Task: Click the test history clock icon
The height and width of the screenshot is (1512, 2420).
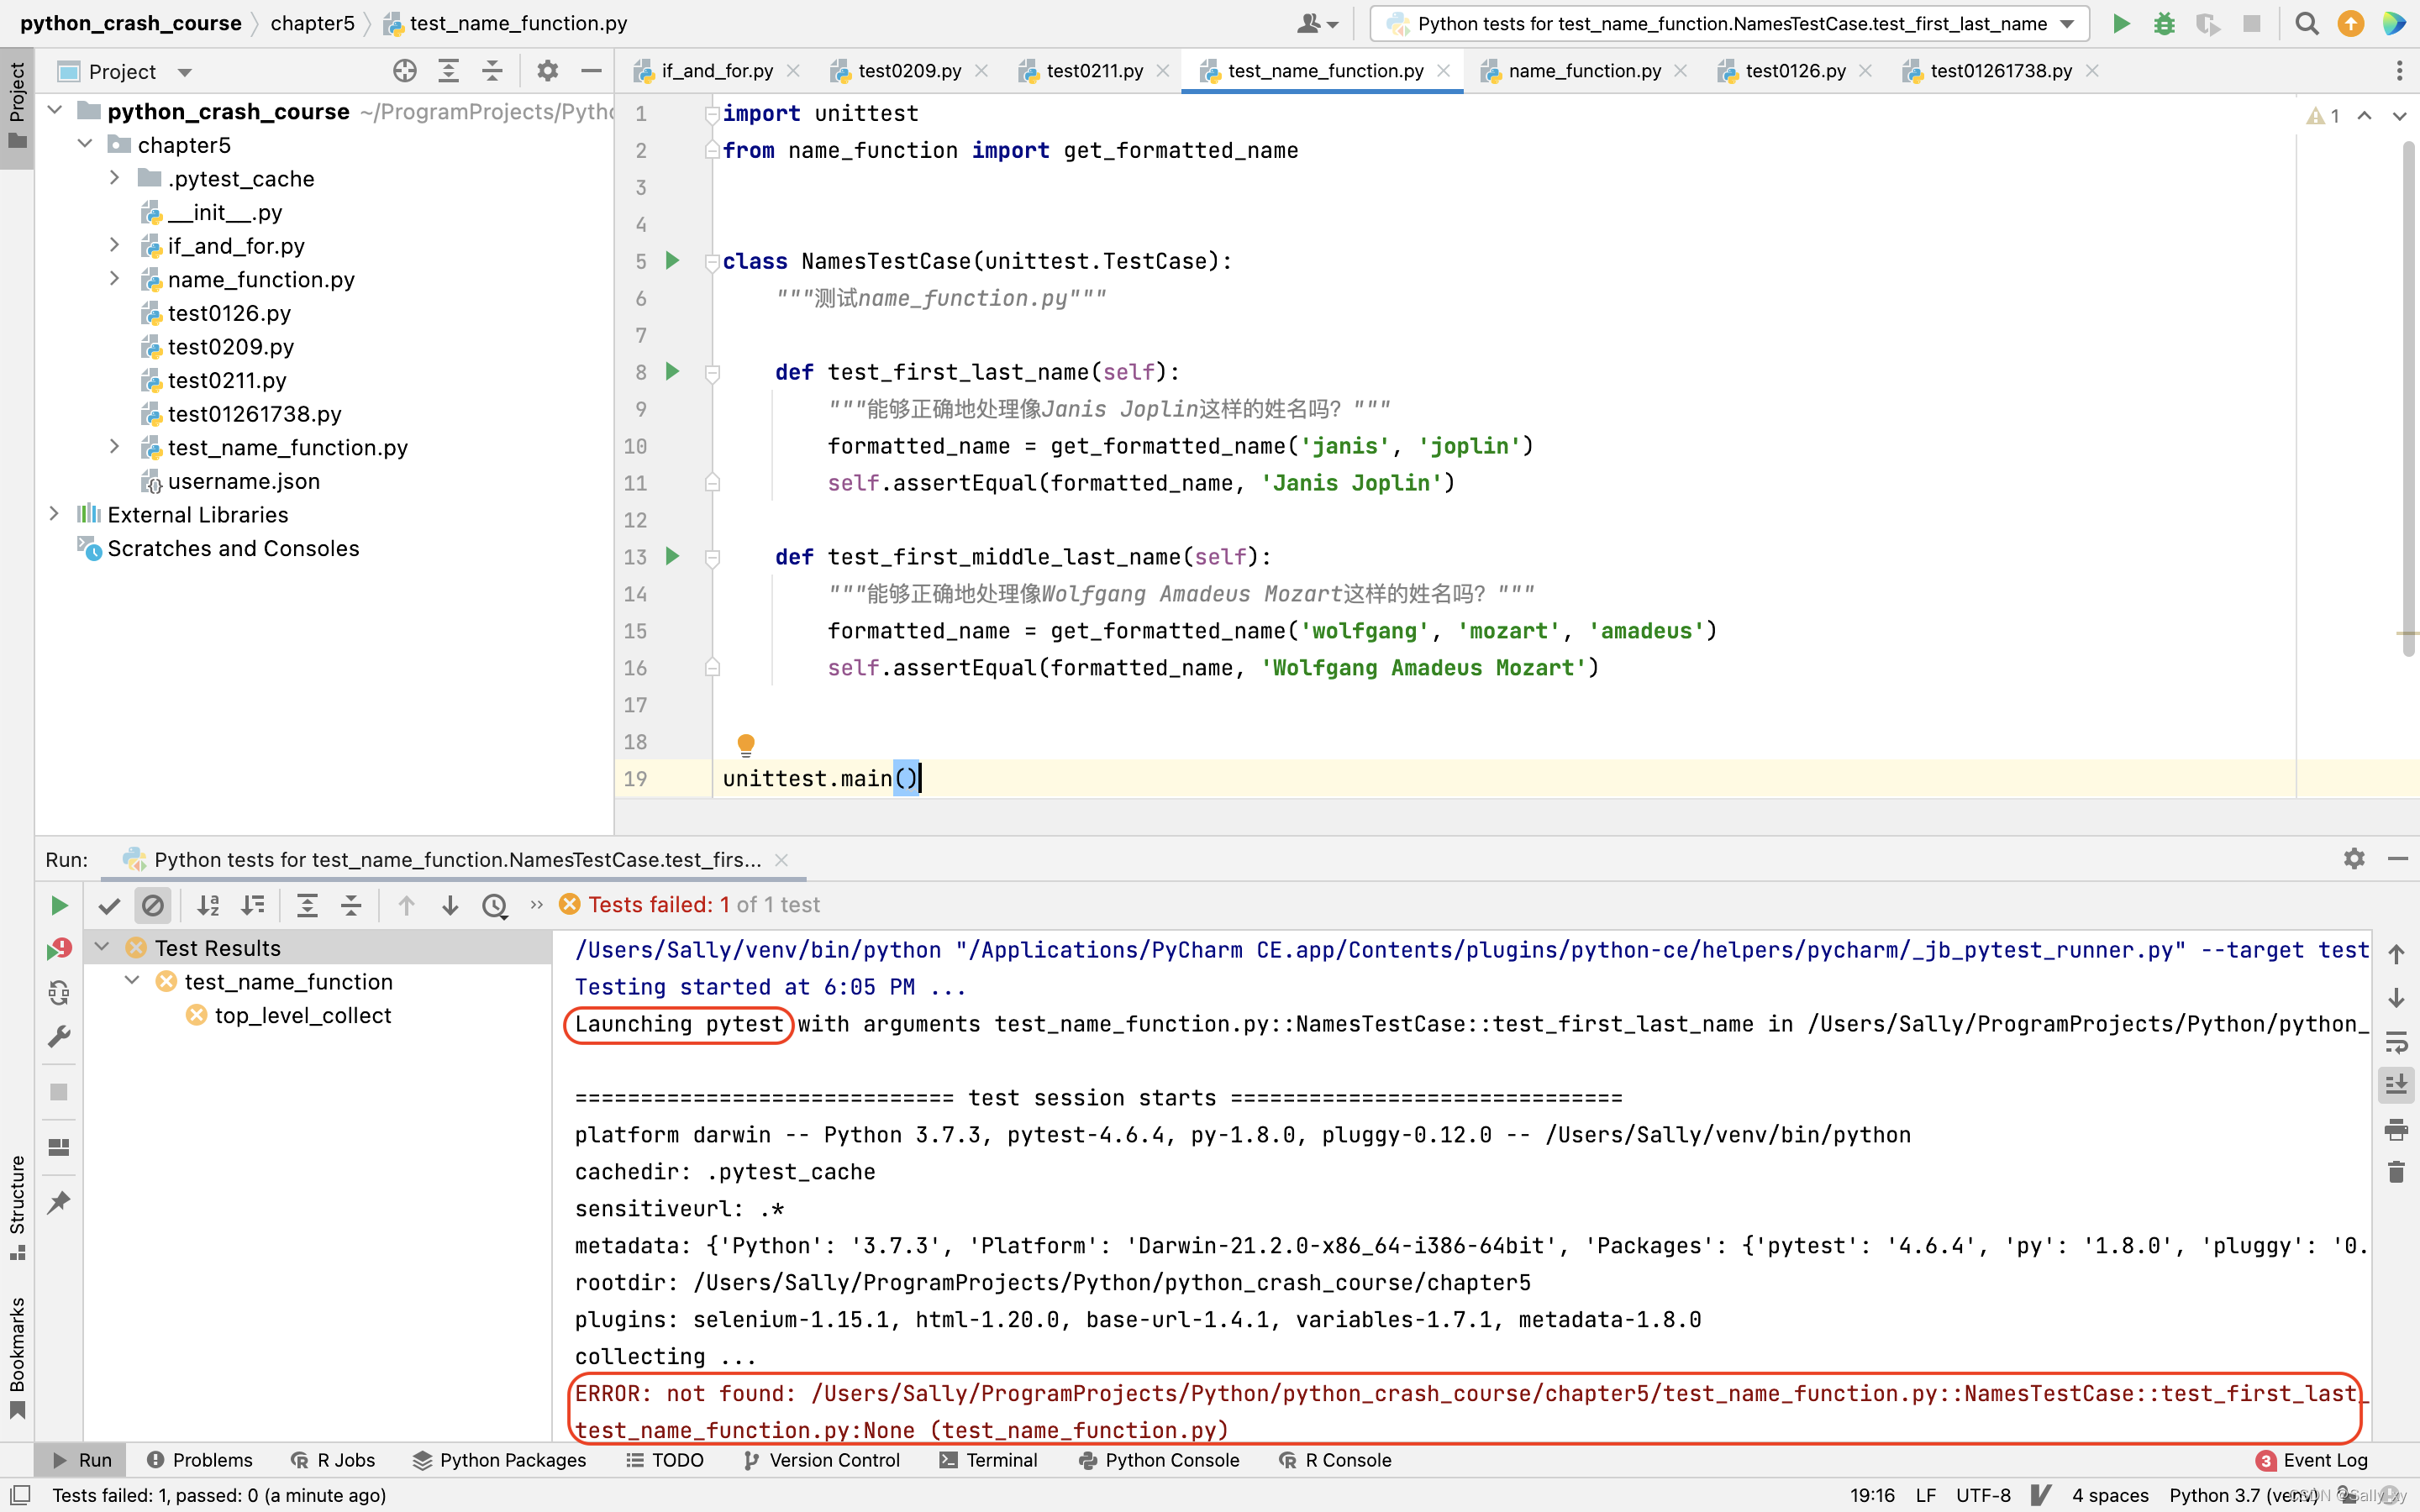Action: 494,905
